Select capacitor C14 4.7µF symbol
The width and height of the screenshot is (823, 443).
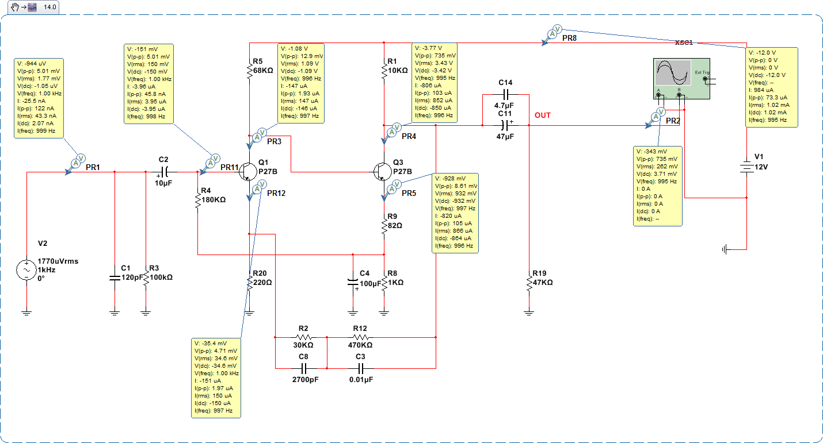click(505, 95)
